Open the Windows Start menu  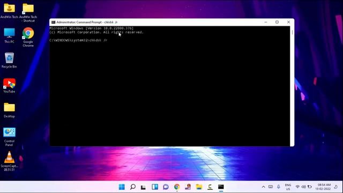tap(122, 187)
